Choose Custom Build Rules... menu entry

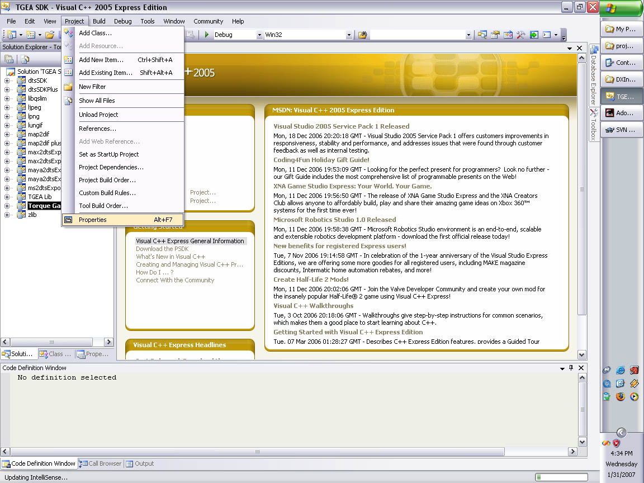123,193
